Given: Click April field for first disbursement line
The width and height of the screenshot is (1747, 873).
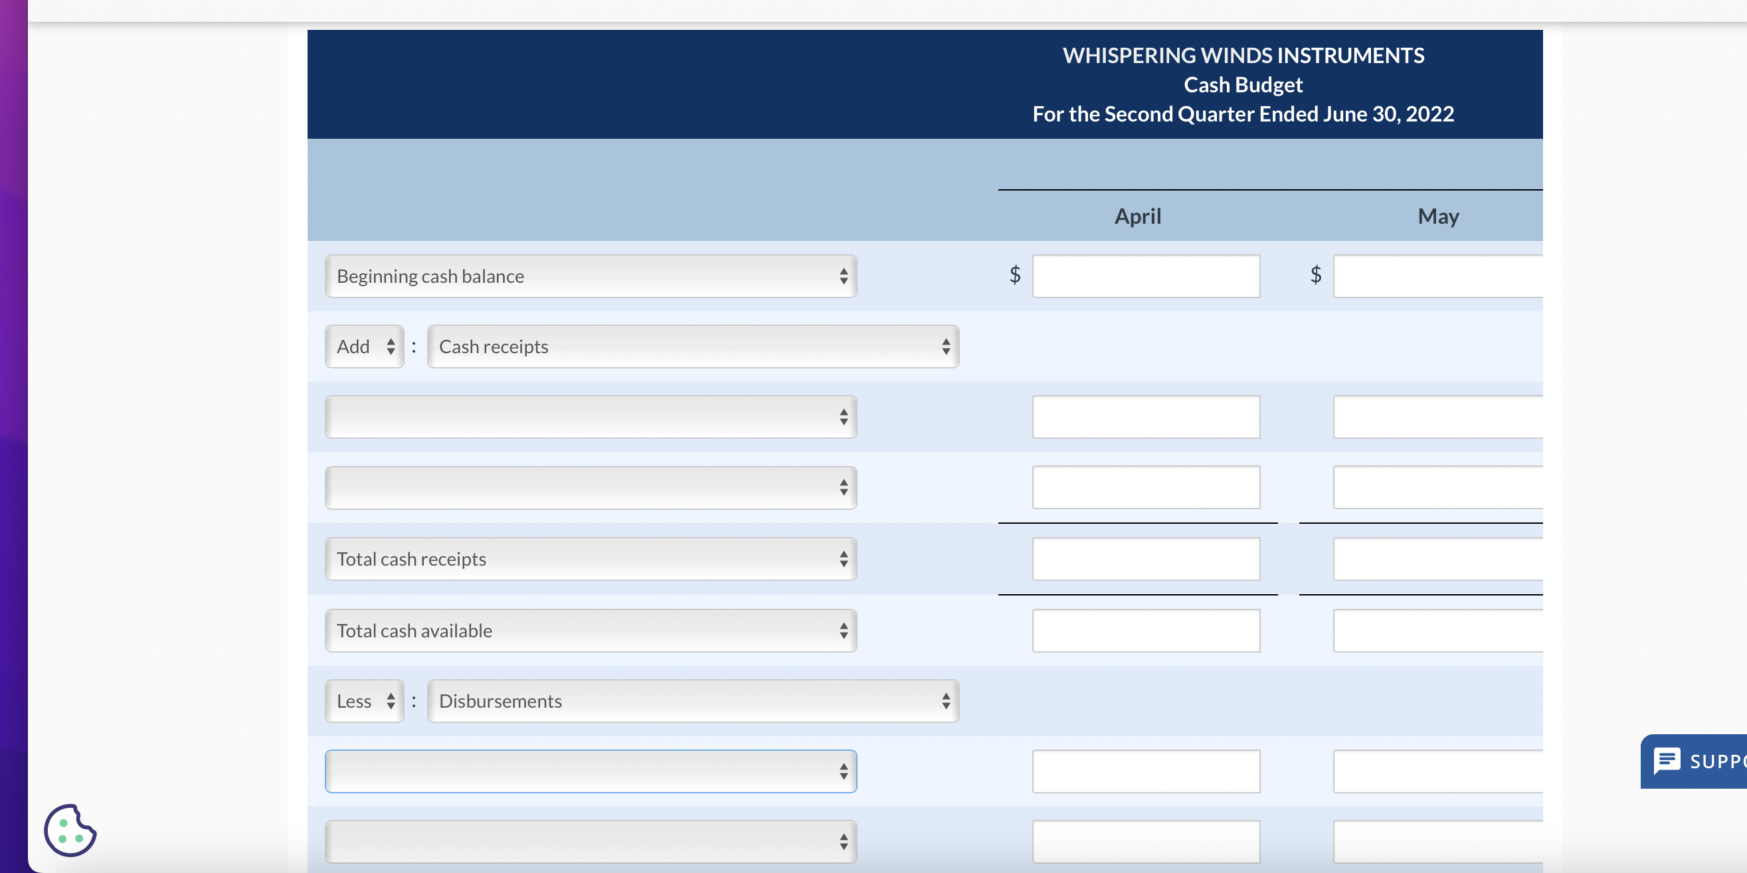Looking at the screenshot, I should pos(1145,771).
